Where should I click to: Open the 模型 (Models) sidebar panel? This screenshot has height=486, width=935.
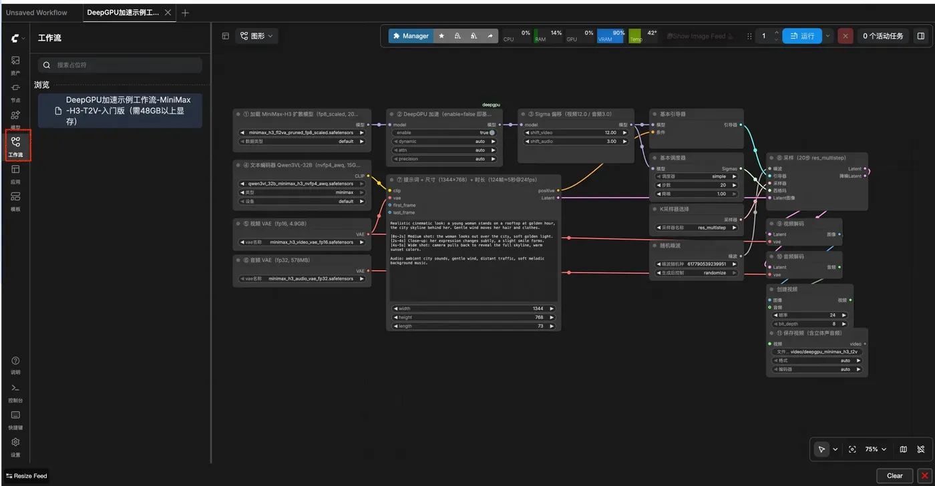coord(15,119)
